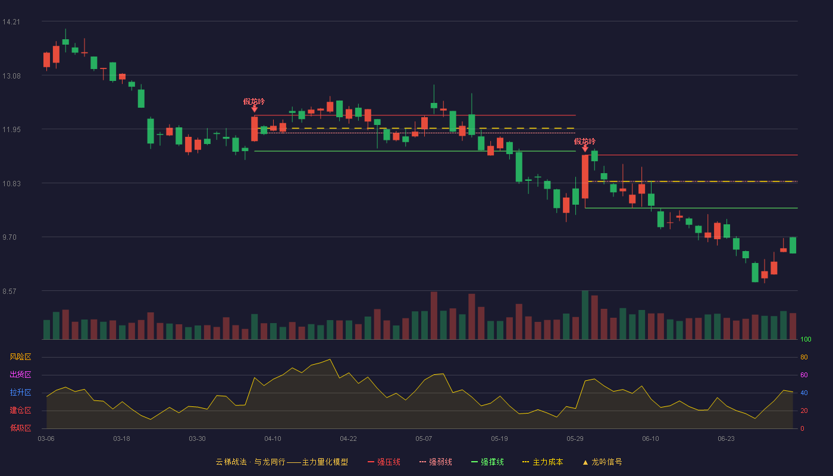Image resolution: width=833 pixels, height=476 pixels.
Task: Click the second 假龙吟 signal label near 05-29
Action: click(x=585, y=142)
